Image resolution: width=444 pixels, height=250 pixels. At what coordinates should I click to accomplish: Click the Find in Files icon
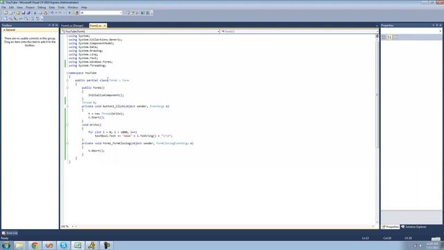point(77,12)
